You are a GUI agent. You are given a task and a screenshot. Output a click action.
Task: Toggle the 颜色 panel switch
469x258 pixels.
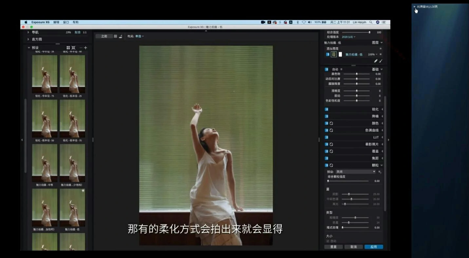click(327, 123)
